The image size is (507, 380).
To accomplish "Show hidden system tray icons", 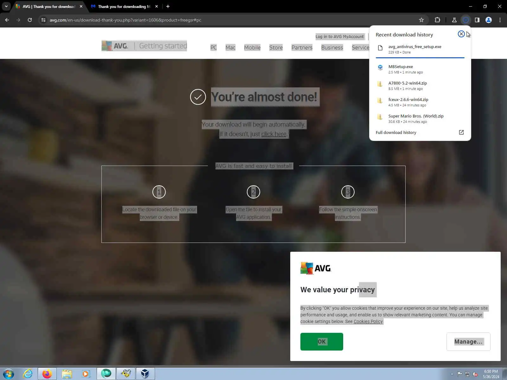I will click(452, 374).
